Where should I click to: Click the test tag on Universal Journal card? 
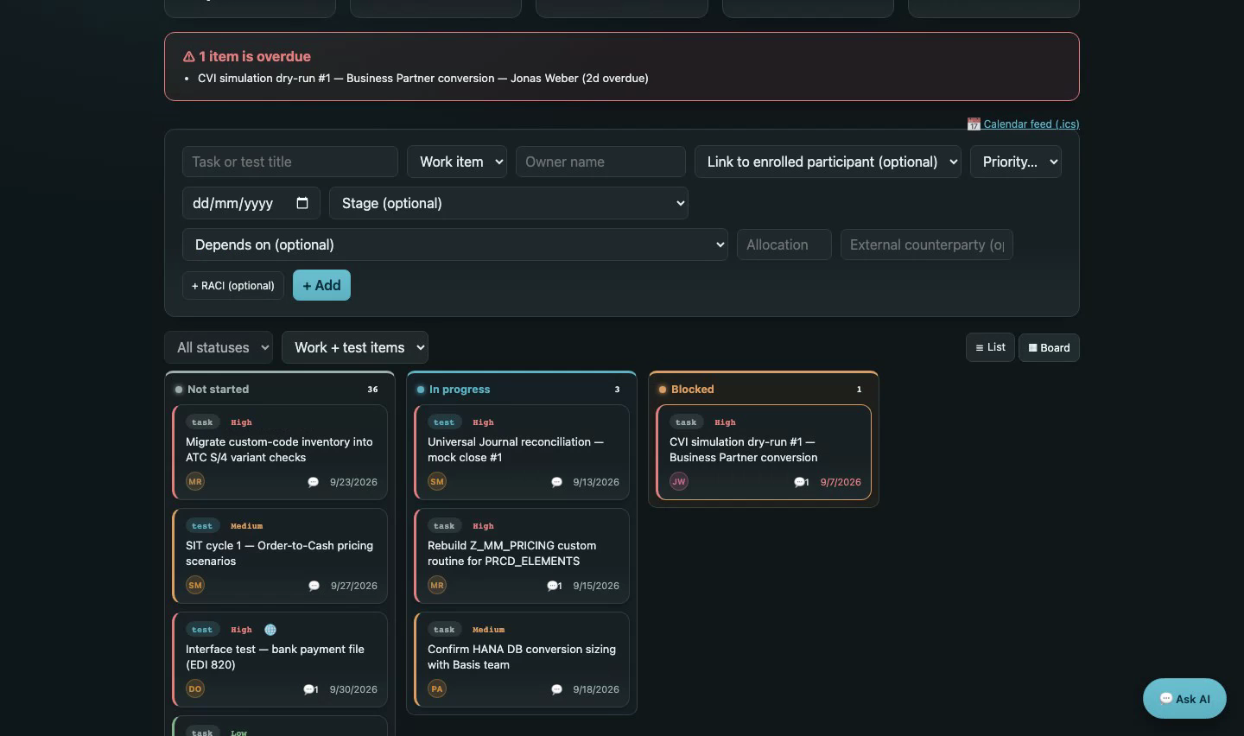[444, 422]
